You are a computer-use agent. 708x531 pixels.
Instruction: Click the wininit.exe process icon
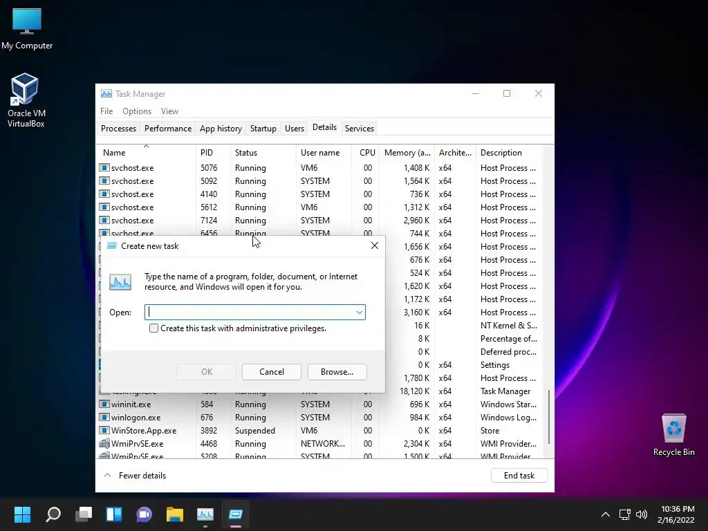coord(104,404)
